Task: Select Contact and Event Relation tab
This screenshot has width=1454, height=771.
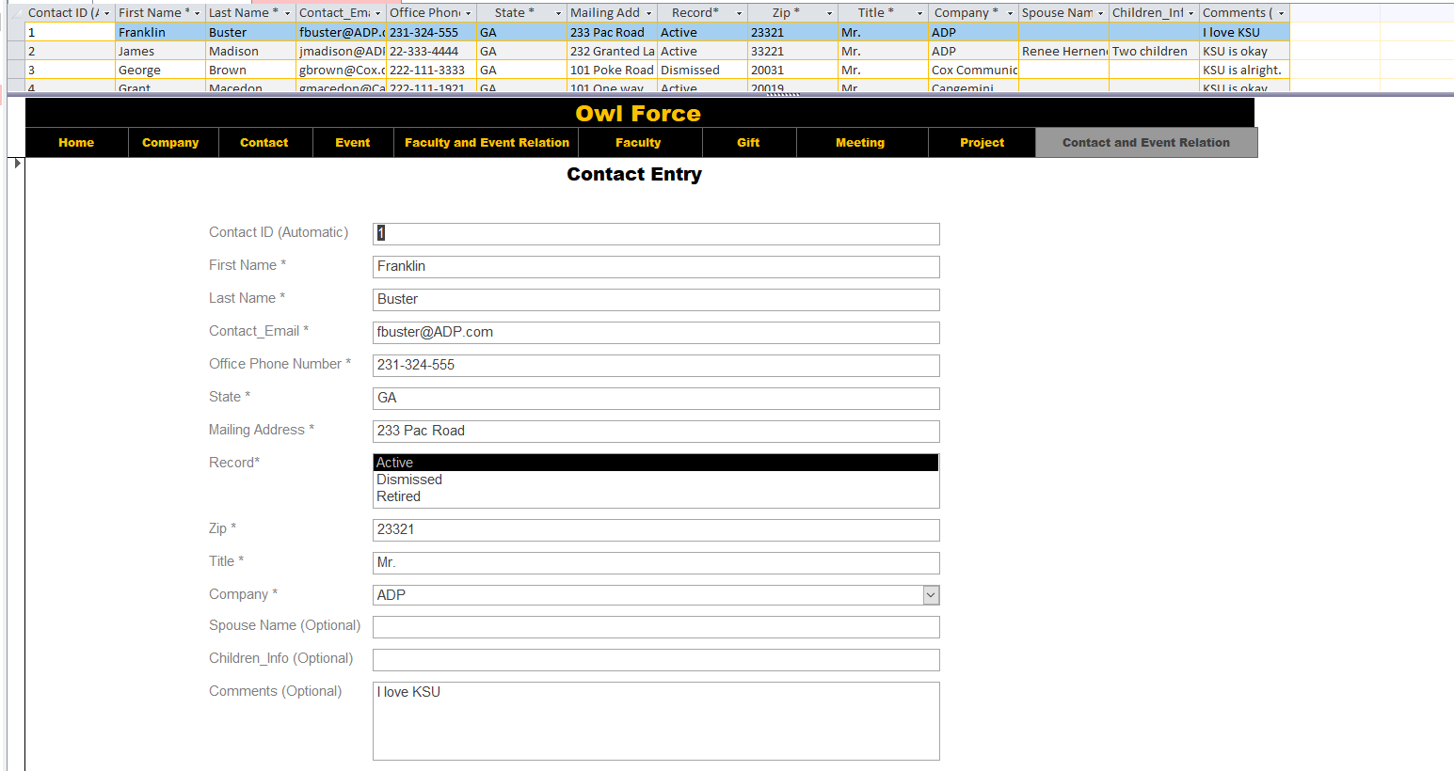Action: coord(1146,143)
